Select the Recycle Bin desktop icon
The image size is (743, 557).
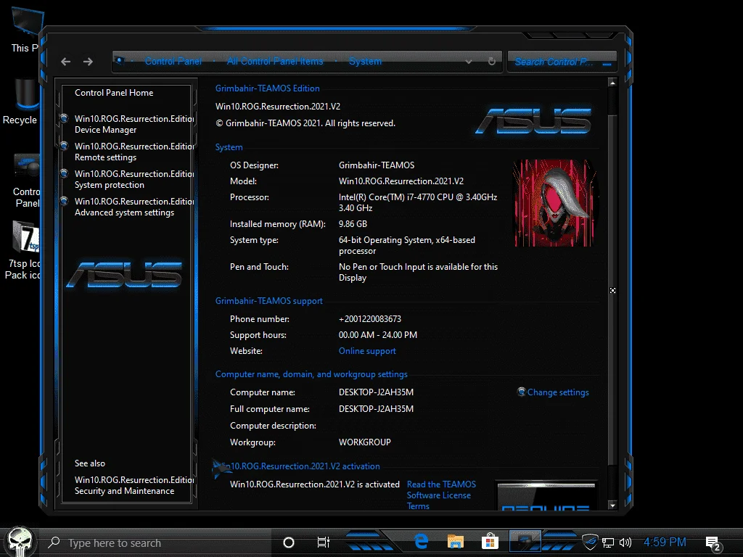pos(21,102)
